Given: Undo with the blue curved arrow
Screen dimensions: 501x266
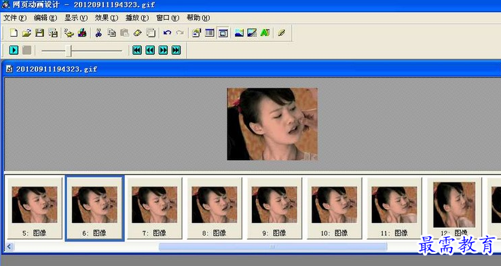Looking at the screenshot, I should click(167, 33).
